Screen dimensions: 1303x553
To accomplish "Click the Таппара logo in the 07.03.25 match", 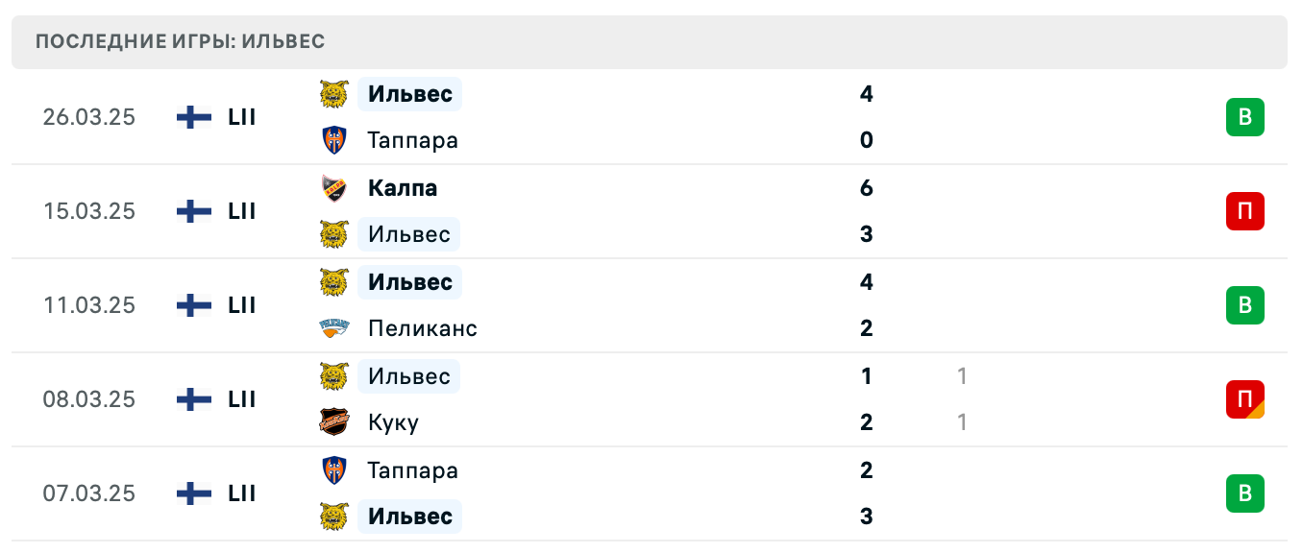I will (x=333, y=470).
